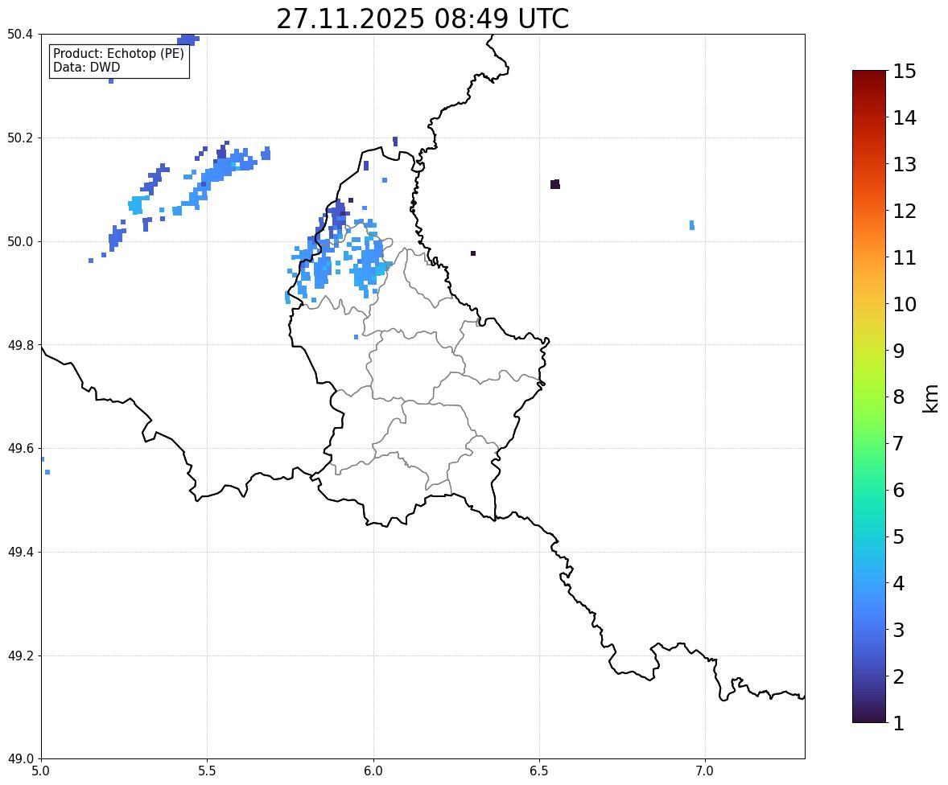
Task: Click the colorbar label 3
Action: (899, 631)
